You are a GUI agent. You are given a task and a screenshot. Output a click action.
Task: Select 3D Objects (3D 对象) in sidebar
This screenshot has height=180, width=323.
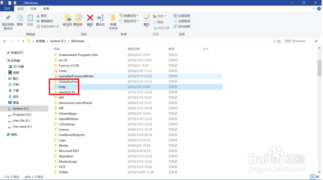coord(16,67)
